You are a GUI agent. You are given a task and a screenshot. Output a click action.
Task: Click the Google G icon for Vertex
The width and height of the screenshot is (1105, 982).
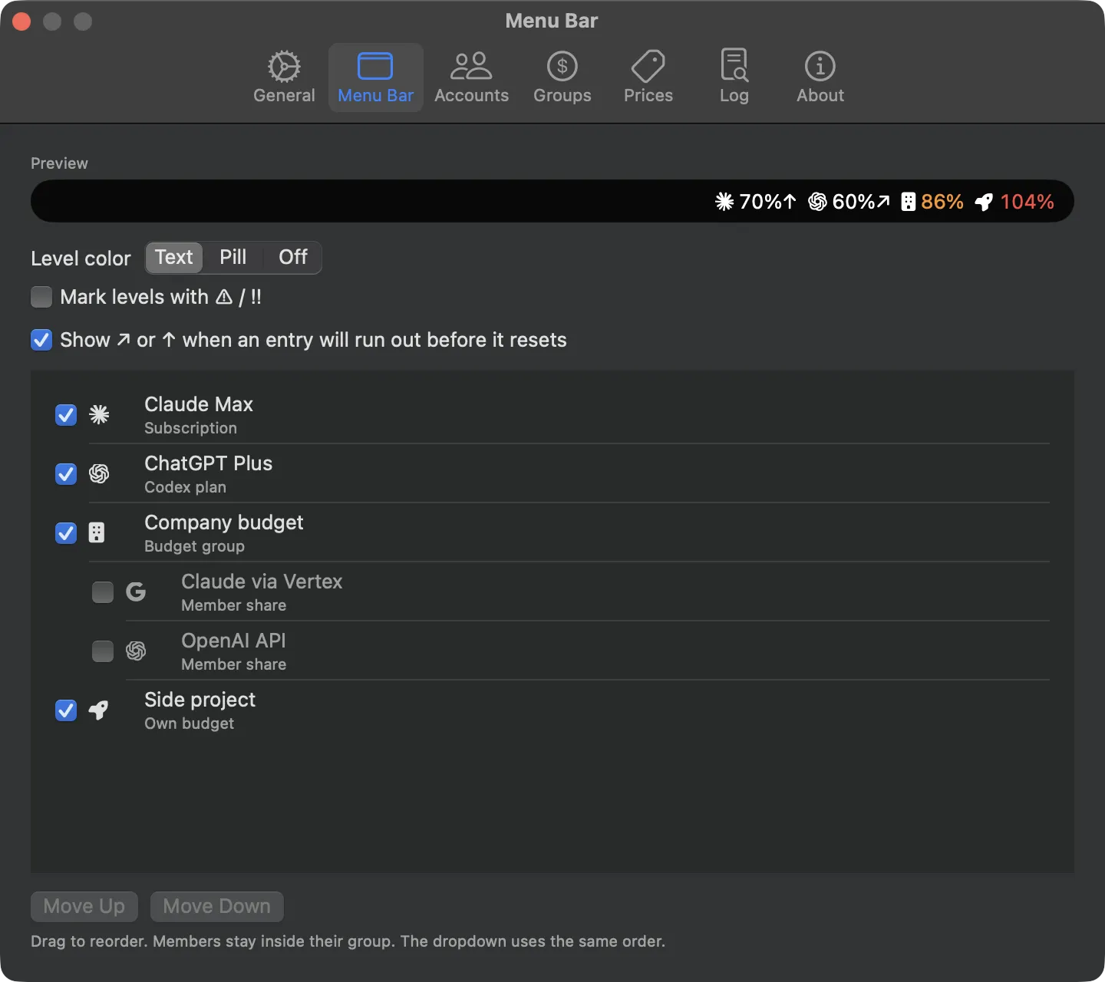click(136, 592)
